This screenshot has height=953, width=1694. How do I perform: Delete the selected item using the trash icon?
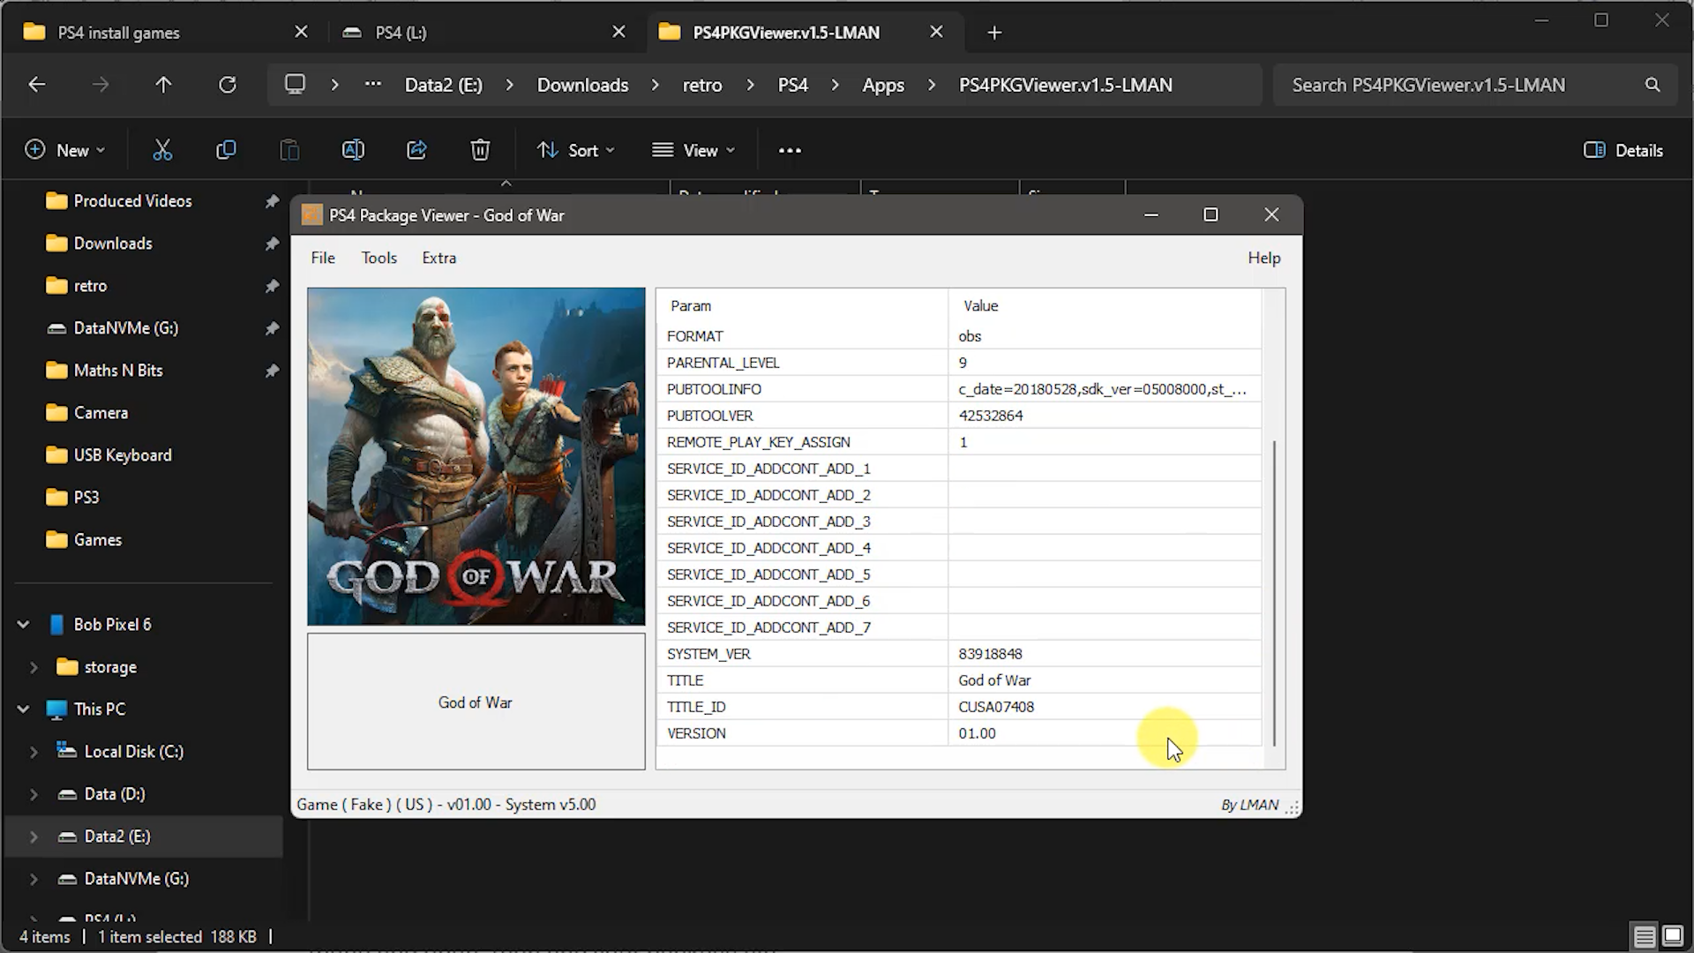480,149
